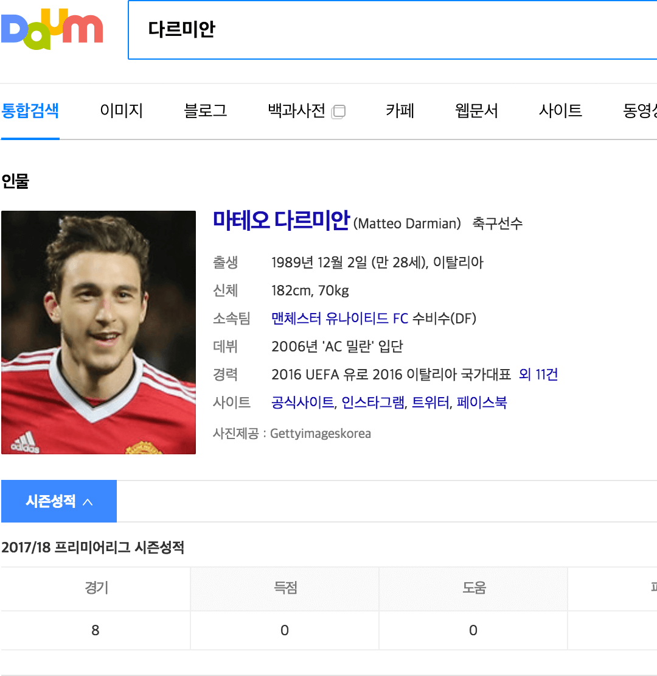The image size is (657, 676).
Task: Follow the 맨체스터 유나이티드 FC link
Action: pos(339,319)
